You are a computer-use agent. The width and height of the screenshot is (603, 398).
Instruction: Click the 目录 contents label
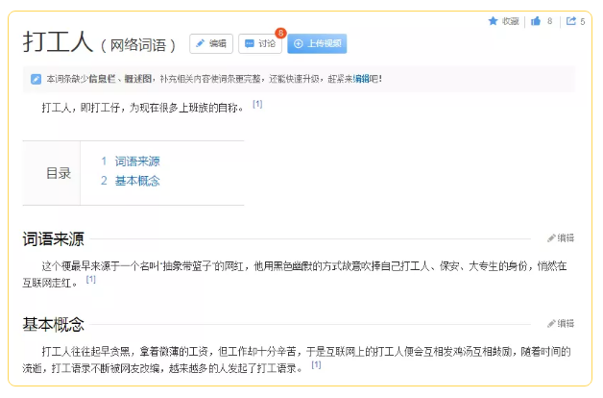click(59, 173)
